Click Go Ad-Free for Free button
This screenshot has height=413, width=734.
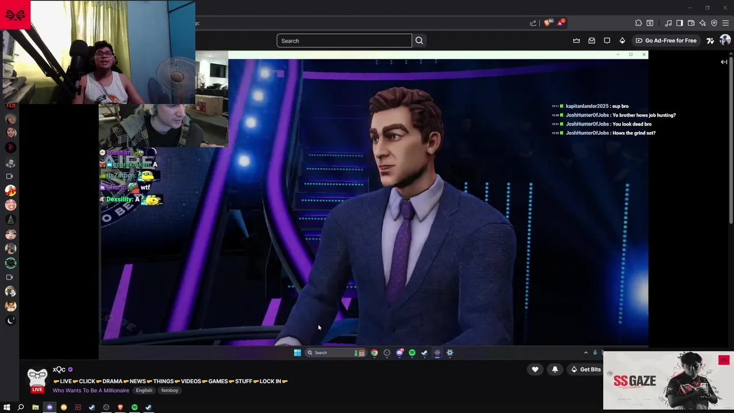tap(666, 41)
